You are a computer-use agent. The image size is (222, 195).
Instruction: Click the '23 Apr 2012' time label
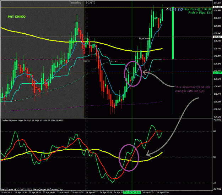pos(6,193)
